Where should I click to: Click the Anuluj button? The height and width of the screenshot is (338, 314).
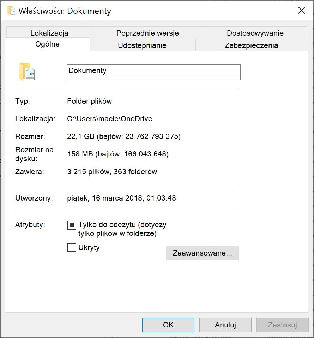click(x=225, y=325)
